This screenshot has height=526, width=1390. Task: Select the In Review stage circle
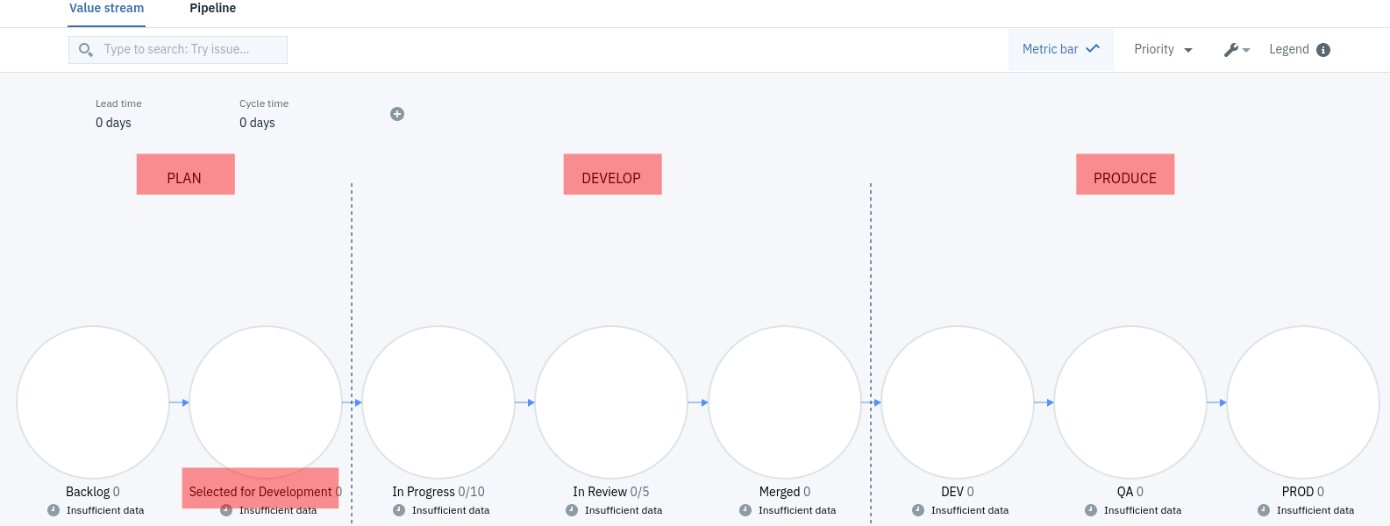(611, 402)
